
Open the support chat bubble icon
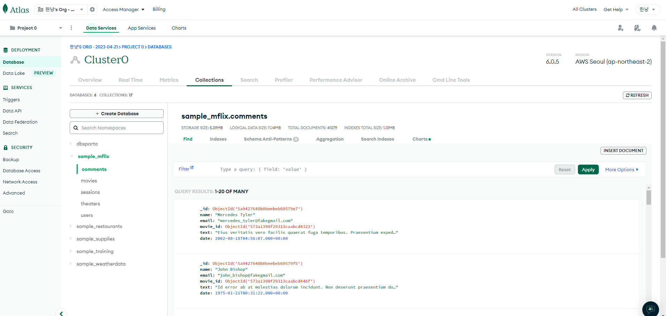point(651,309)
